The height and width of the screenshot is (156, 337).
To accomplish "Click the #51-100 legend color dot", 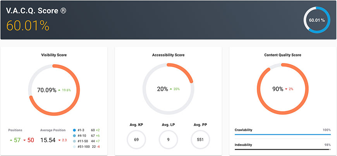I will [x=74, y=148].
